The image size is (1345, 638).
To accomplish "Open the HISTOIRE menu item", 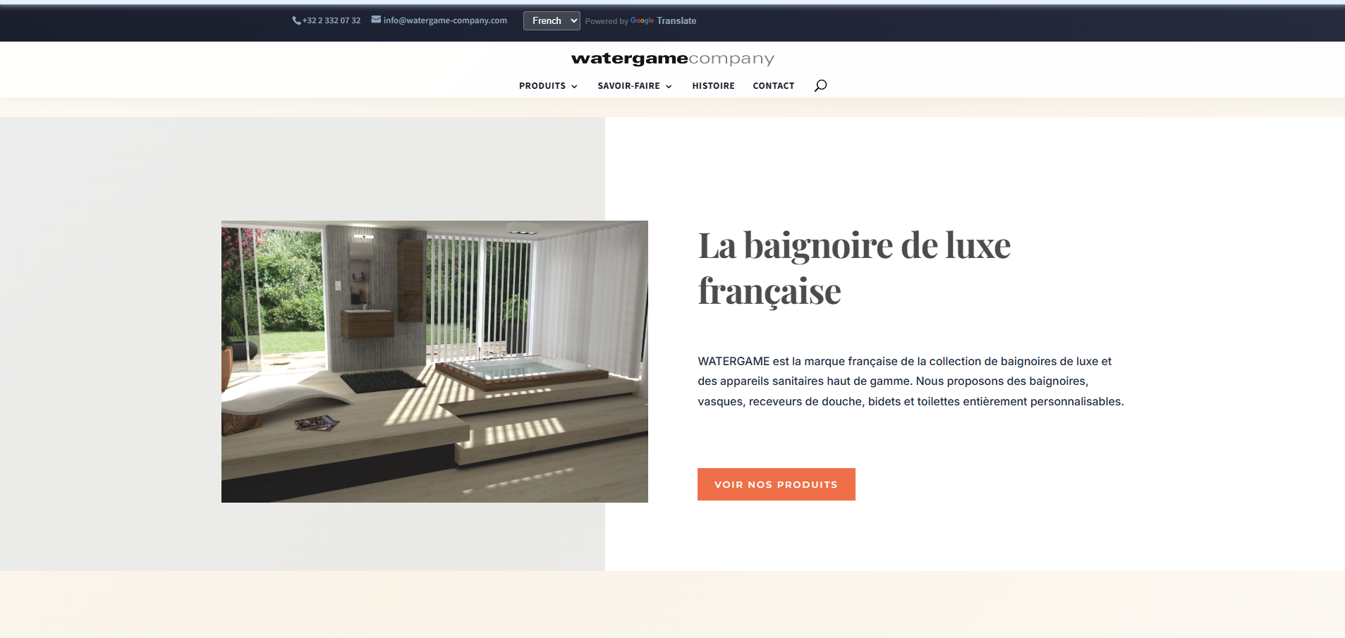I will click(713, 85).
